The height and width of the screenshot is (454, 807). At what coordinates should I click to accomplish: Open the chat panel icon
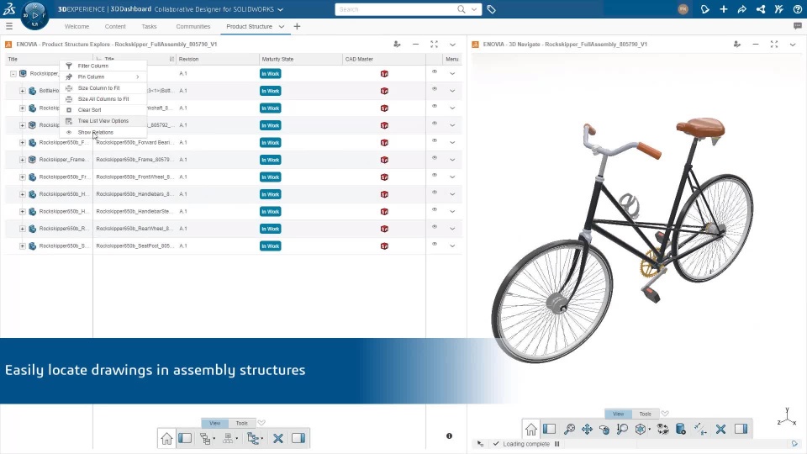tap(798, 26)
